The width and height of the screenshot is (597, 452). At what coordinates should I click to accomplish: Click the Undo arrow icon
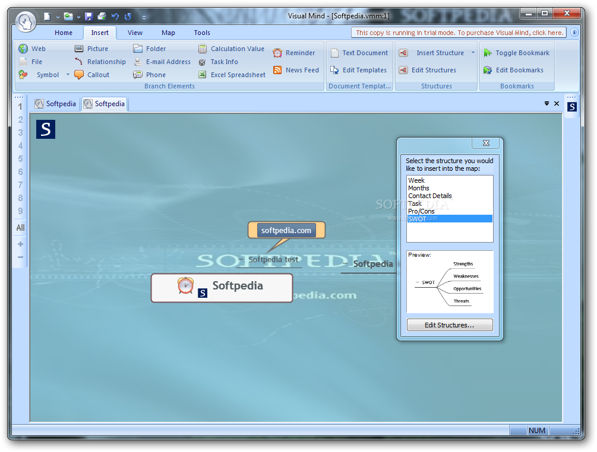click(115, 17)
